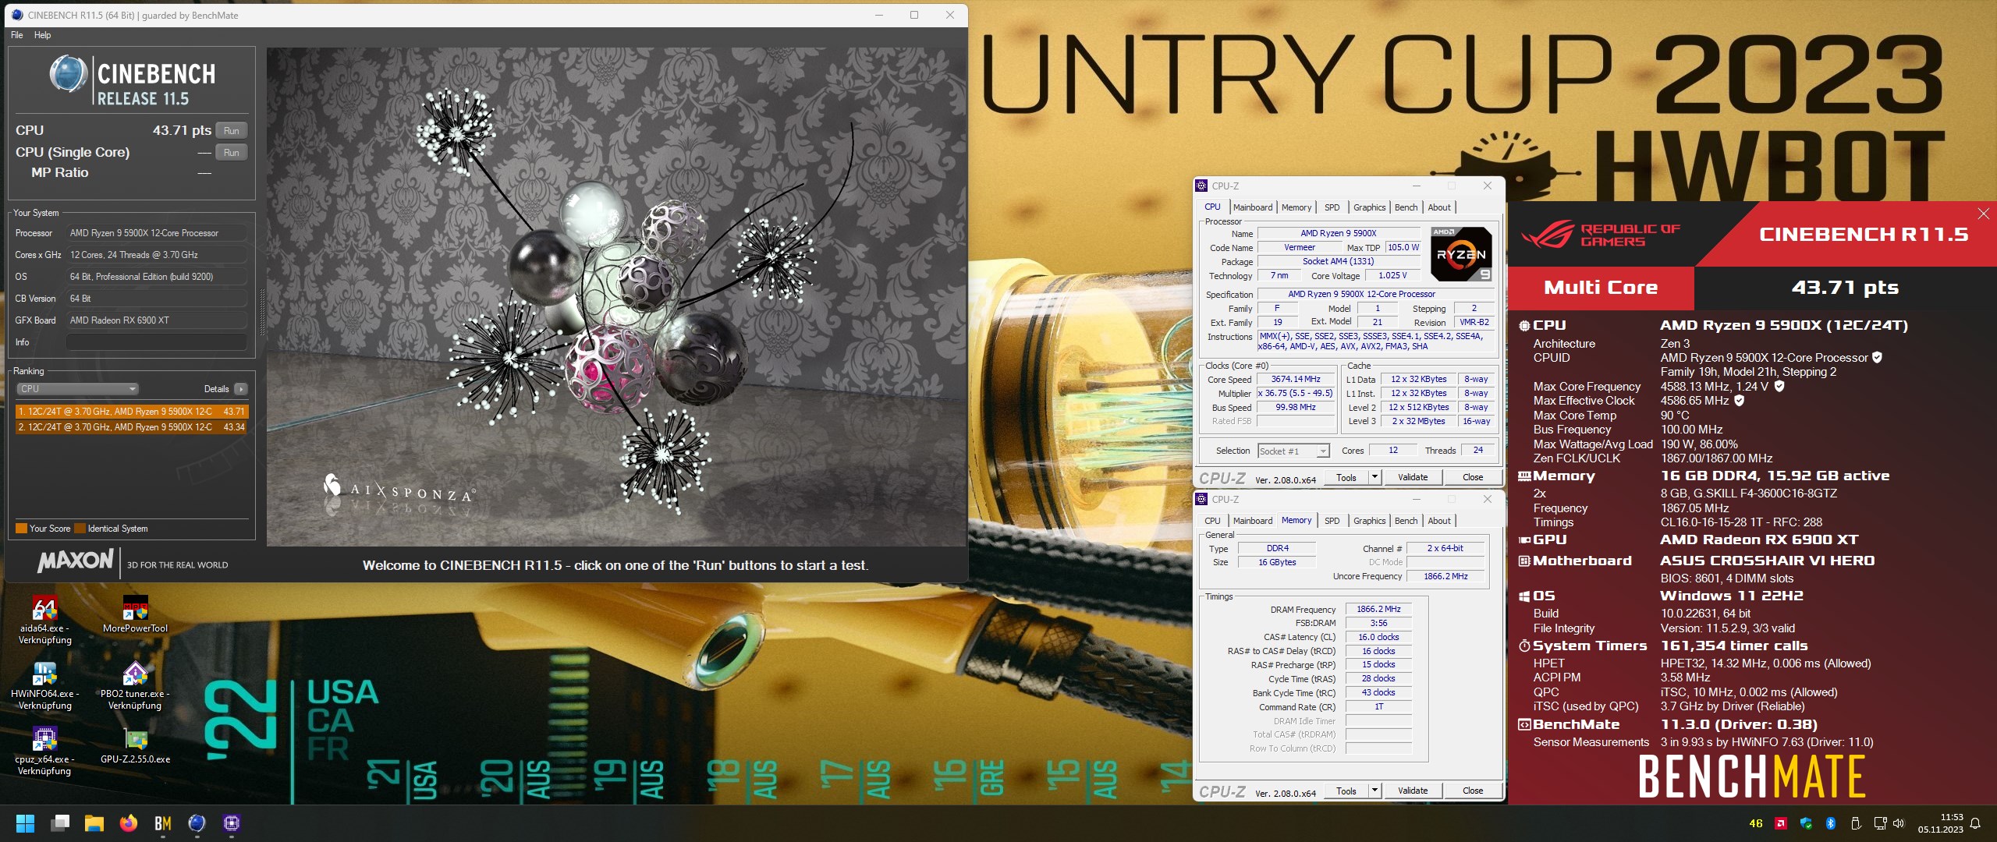Open Tools dropdown arrow in lower CPU-Z window
1997x842 pixels.
[x=1374, y=791]
